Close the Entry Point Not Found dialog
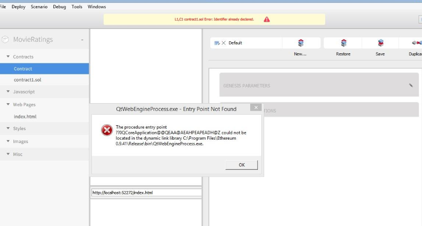Image resolution: width=422 pixels, height=226 pixels. (256, 107)
